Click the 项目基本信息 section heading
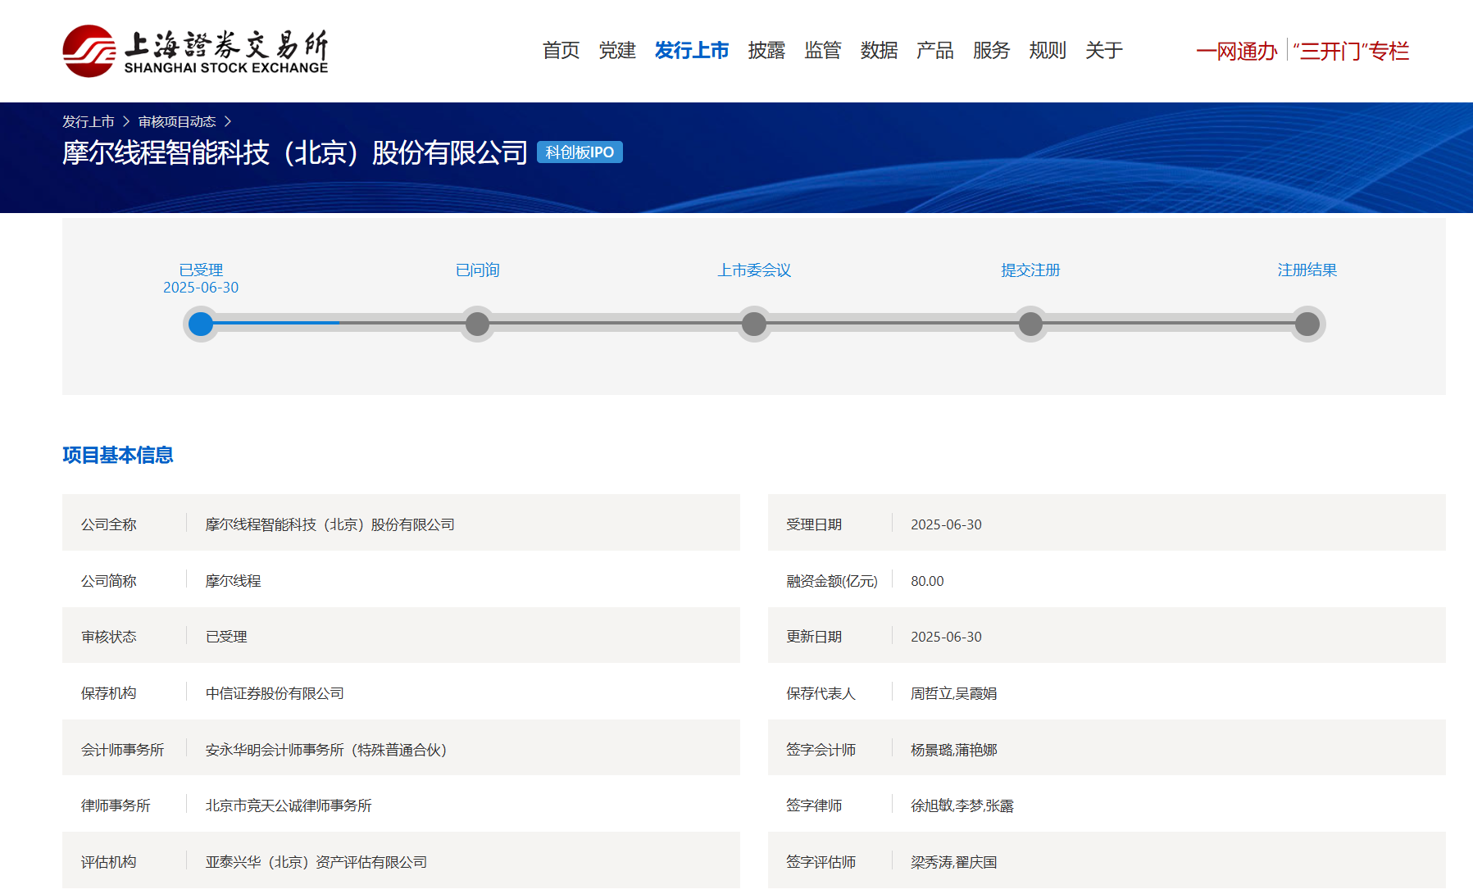 [x=118, y=456]
